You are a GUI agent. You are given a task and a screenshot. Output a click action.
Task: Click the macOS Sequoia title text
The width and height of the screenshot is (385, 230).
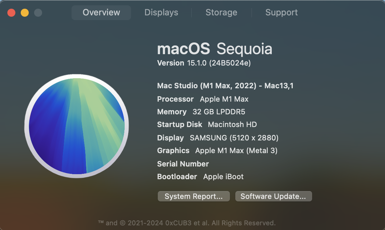(x=215, y=49)
